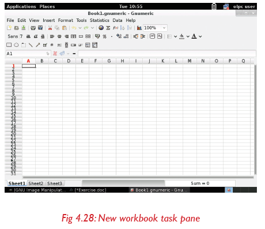Toggle superscript formatting

click(153, 36)
